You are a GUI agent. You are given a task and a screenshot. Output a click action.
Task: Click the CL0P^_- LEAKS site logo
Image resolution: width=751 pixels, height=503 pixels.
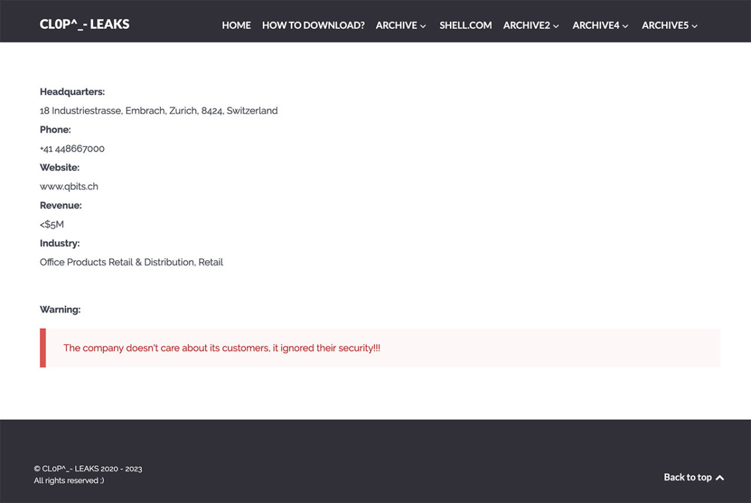pyautogui.click(x=84, y=24)
